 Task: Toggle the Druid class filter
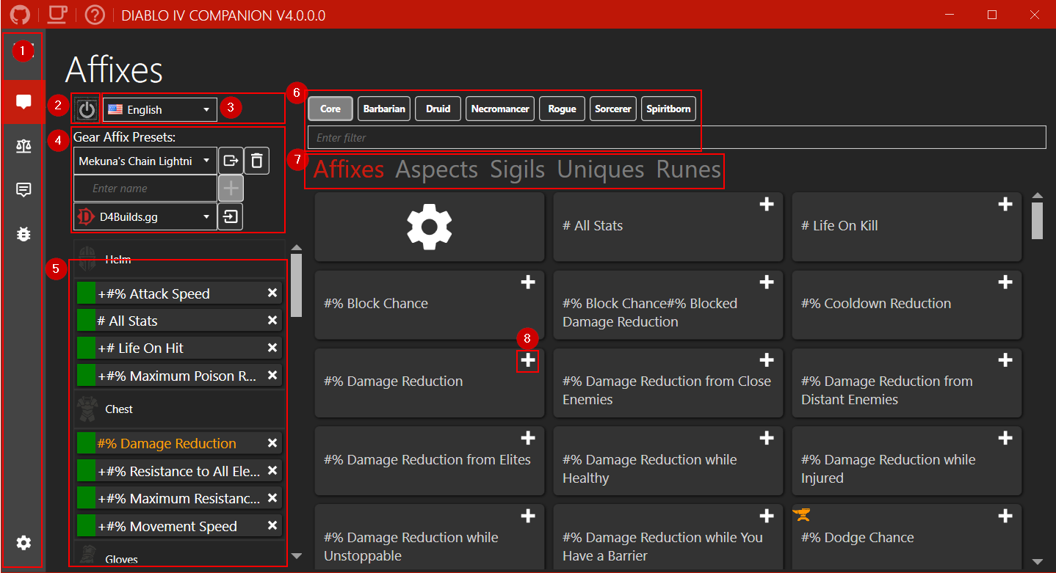[x=438, y=109]
